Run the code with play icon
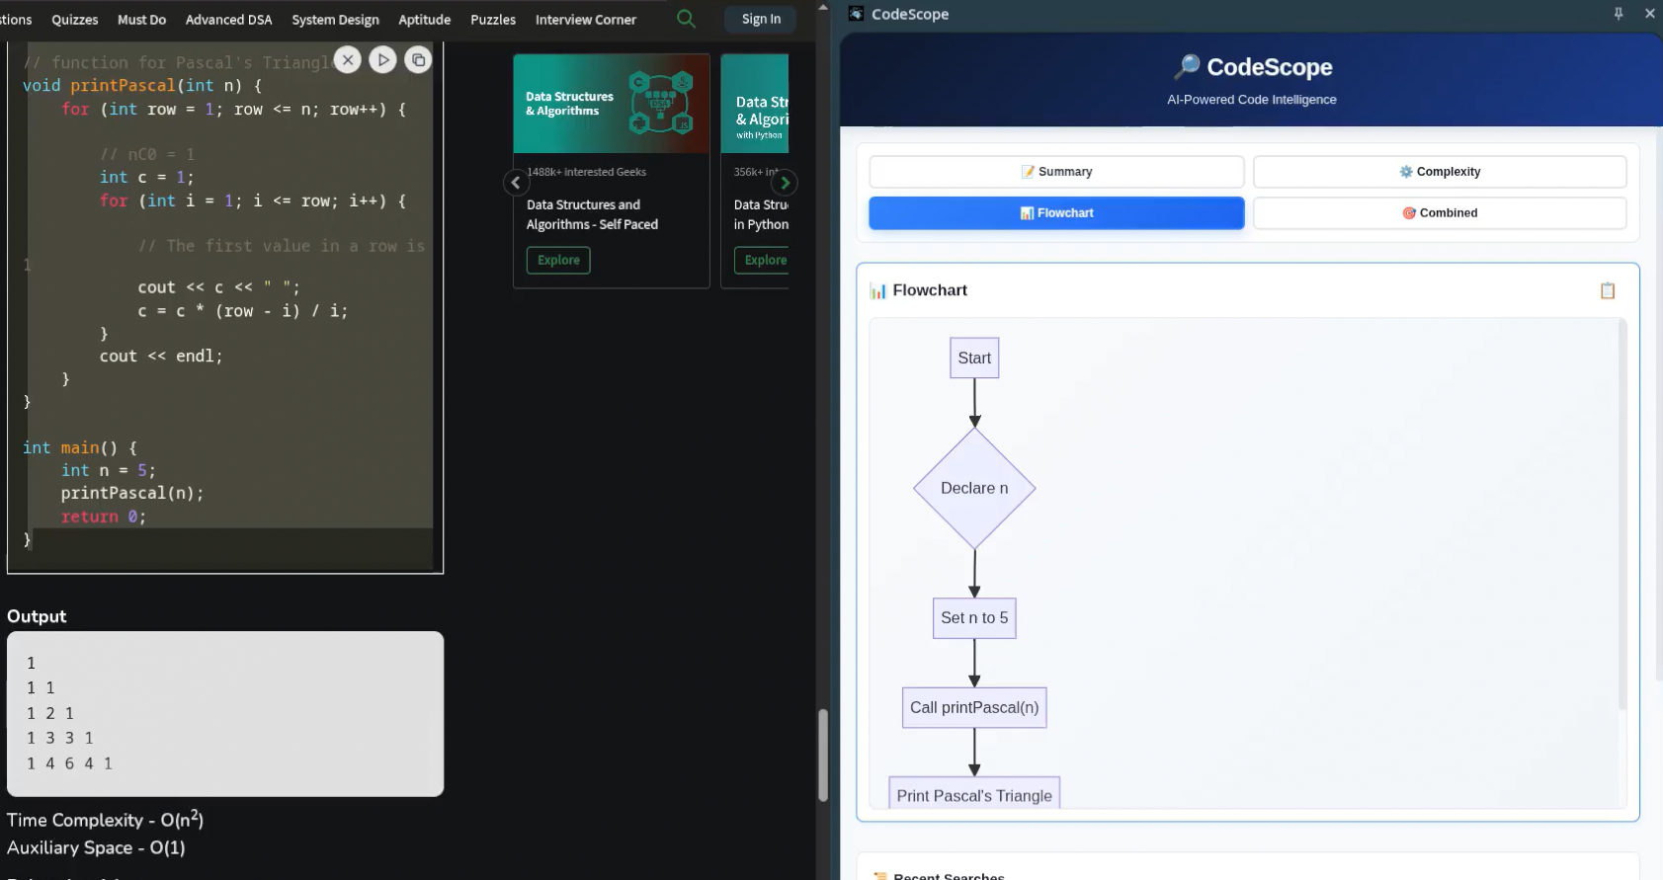This screenshot has width=1663, height=880. pyautogui.click(x=382, y=60)
